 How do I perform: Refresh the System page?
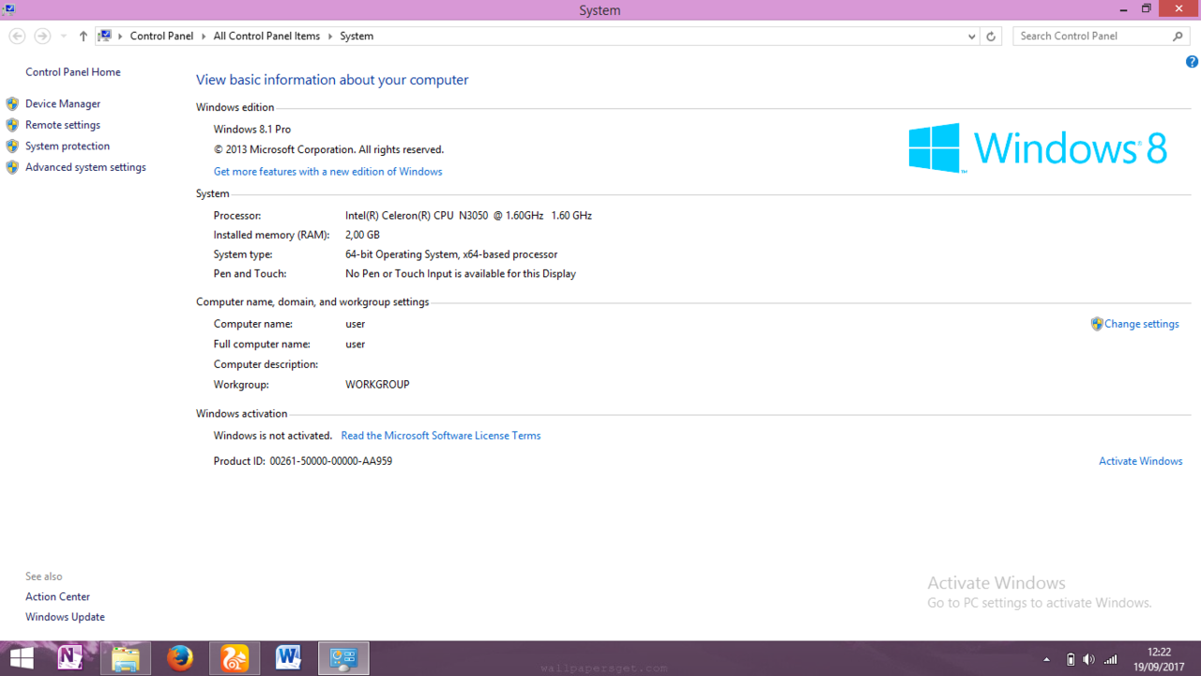tap(991, 36)
